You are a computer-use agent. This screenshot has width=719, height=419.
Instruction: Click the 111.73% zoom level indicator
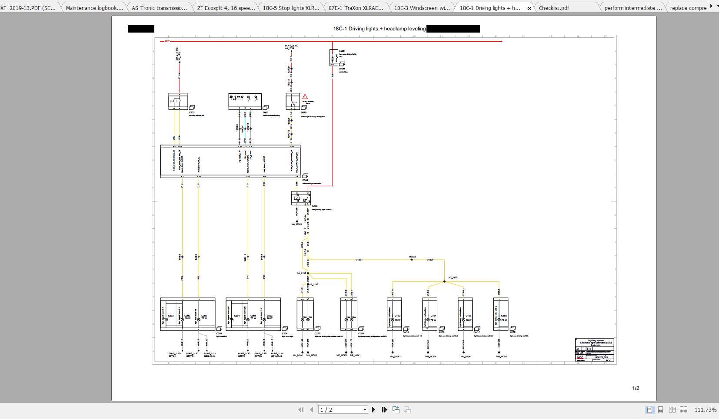coord(706,409)
